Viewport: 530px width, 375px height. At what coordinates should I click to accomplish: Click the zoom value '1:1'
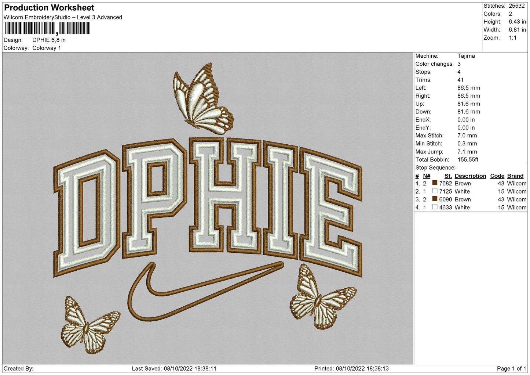(512, 38)
